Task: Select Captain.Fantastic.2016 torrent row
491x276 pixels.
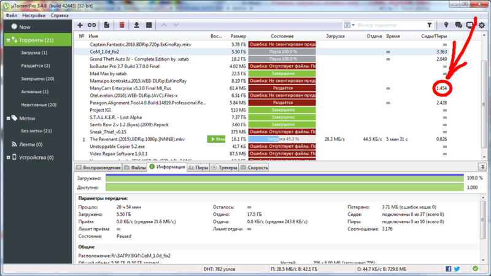Action: [x=261, y=44]
